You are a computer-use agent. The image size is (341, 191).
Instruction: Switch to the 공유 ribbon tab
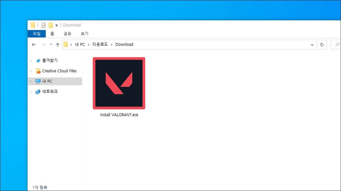[x=67, y=34]
